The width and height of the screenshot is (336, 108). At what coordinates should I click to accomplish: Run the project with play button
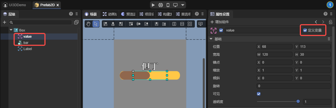pyautogui.click(x=153, y=5)
